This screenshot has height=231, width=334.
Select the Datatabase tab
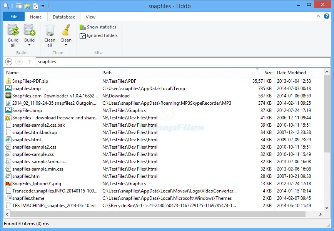(x=64, y=17)
